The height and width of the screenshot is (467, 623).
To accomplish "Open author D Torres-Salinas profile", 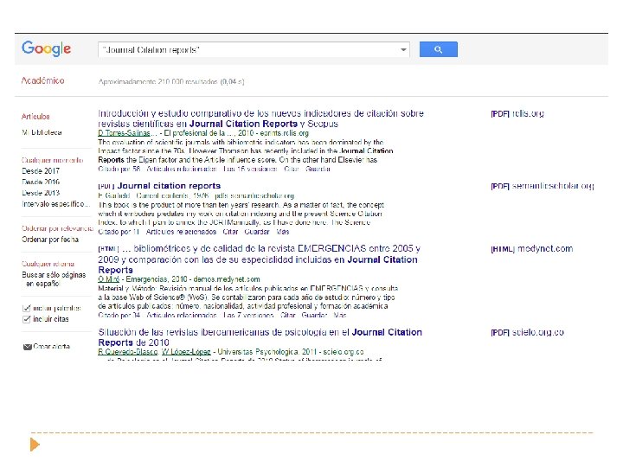I will pos(125,133).
